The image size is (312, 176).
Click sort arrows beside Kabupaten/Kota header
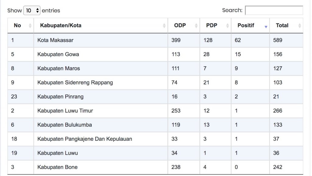164,26
